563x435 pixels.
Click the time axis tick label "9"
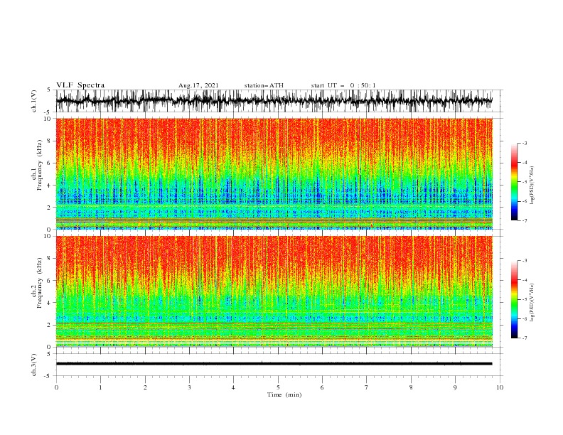click(x=455, y=387)
